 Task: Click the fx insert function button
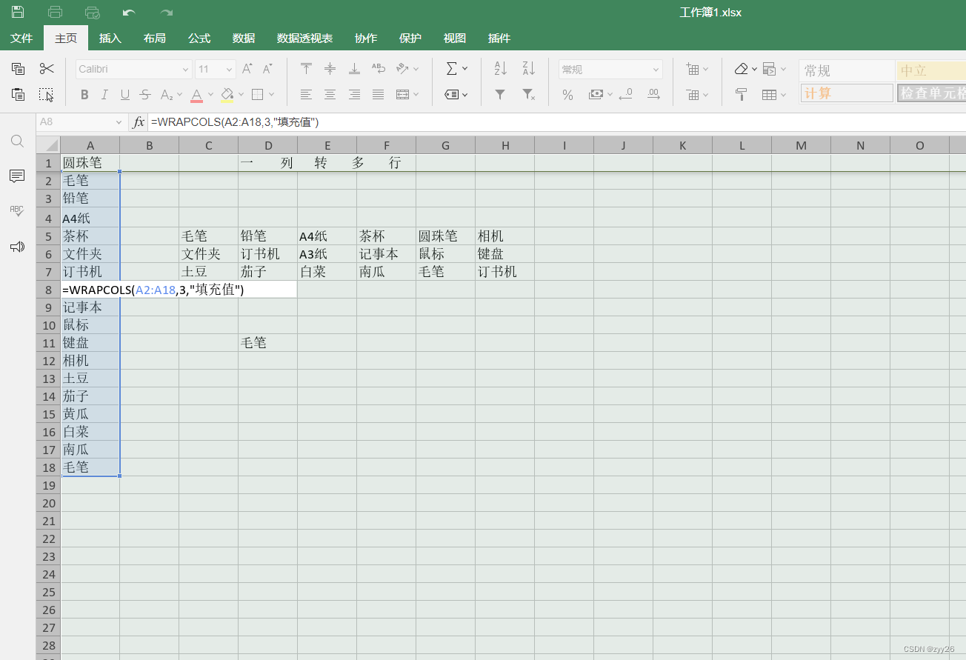tap(139, 121)
